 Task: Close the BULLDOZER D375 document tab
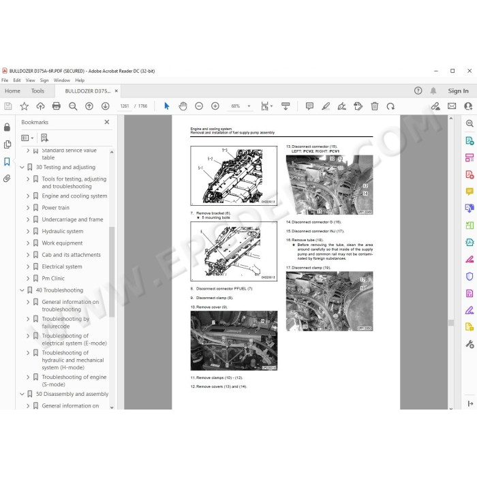pos(117,91)
